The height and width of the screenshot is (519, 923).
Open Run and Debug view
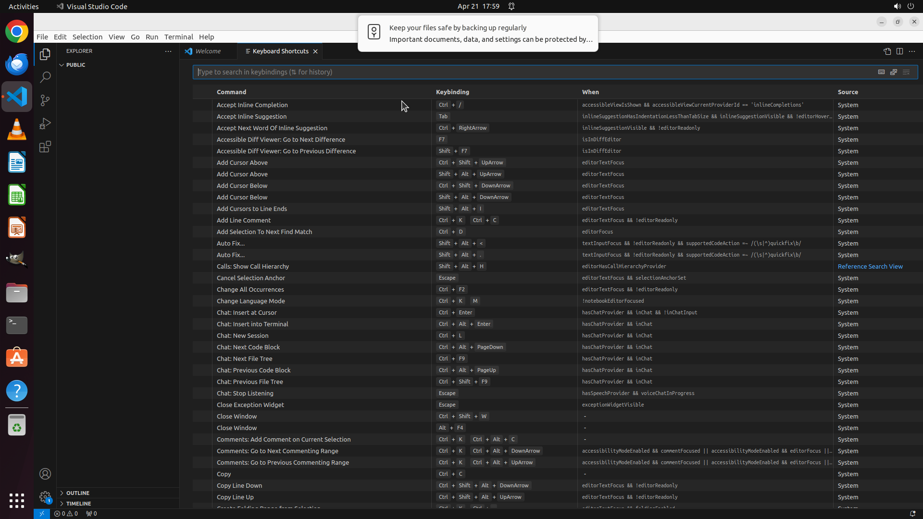(45, 124)
